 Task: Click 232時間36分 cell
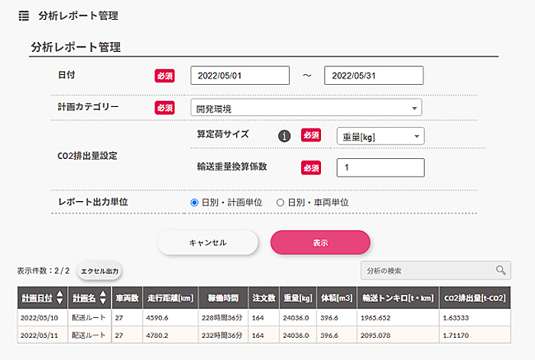tap(222, 336)
